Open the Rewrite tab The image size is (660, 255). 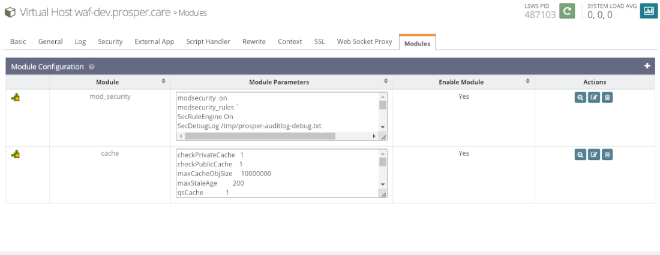pos(254,41)
